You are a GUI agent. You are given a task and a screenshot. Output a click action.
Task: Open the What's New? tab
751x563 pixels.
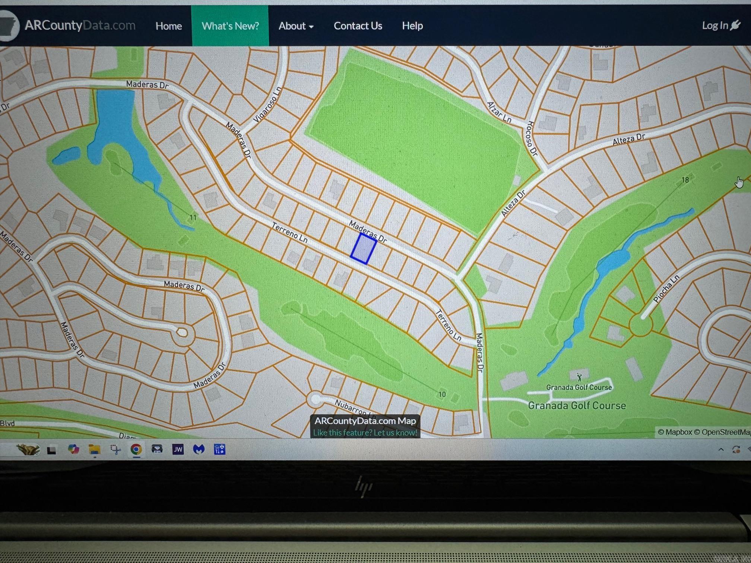tap(230, 26)
